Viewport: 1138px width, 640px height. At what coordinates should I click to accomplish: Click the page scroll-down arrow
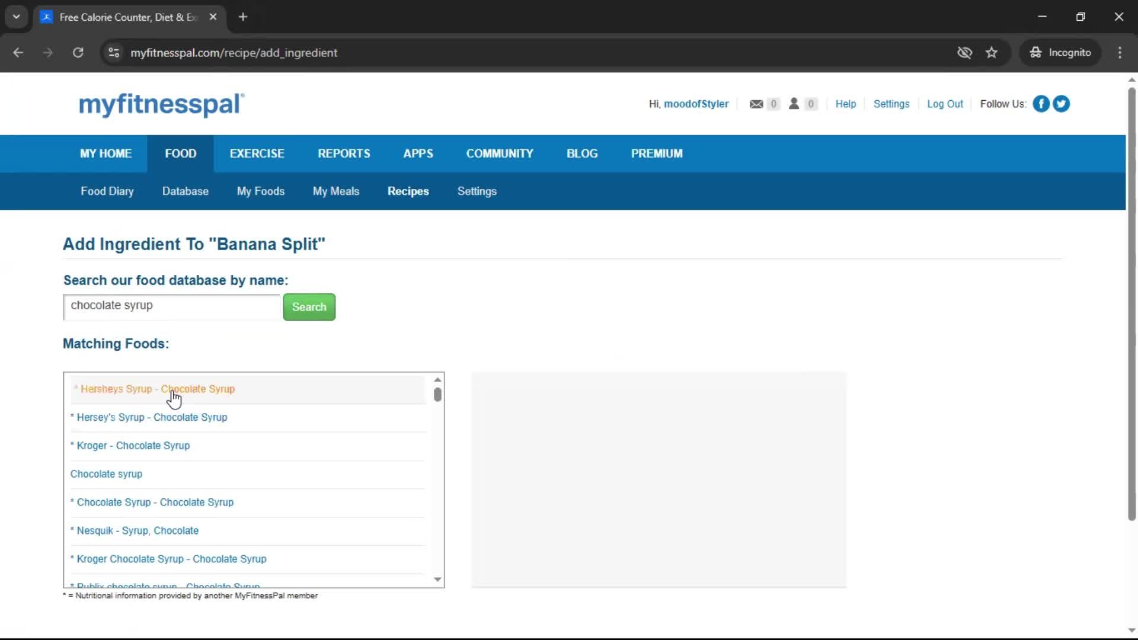point(1131,631)
